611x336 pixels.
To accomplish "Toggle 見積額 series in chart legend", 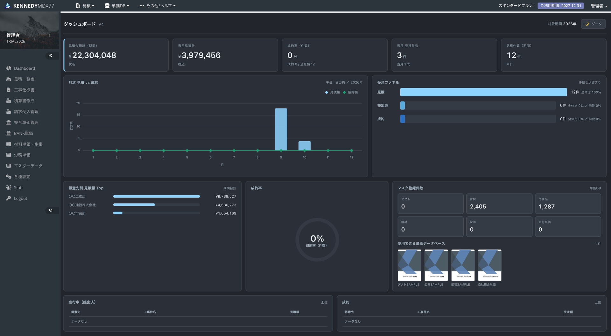I will click(333, 92).
